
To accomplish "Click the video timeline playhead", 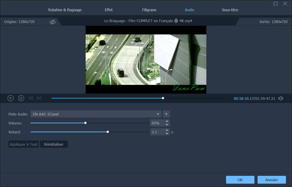I will 163,98.
